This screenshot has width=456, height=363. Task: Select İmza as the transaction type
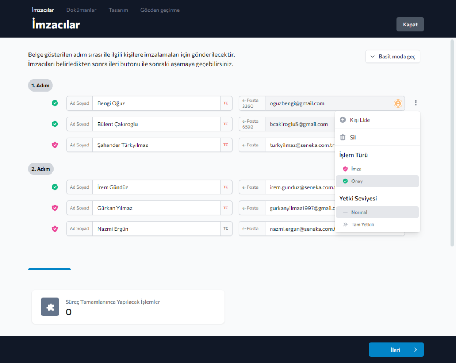356,169
